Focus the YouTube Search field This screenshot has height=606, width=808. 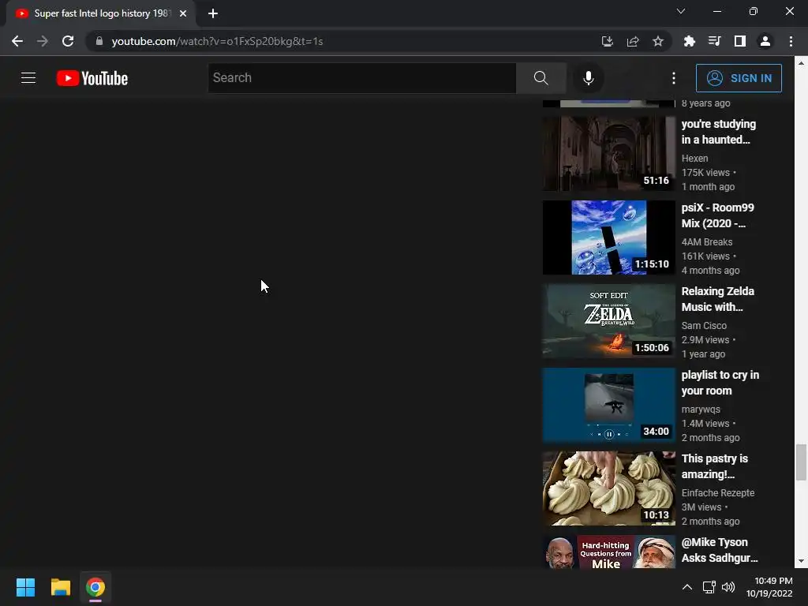pyautogui.click(x=361, y=78)
